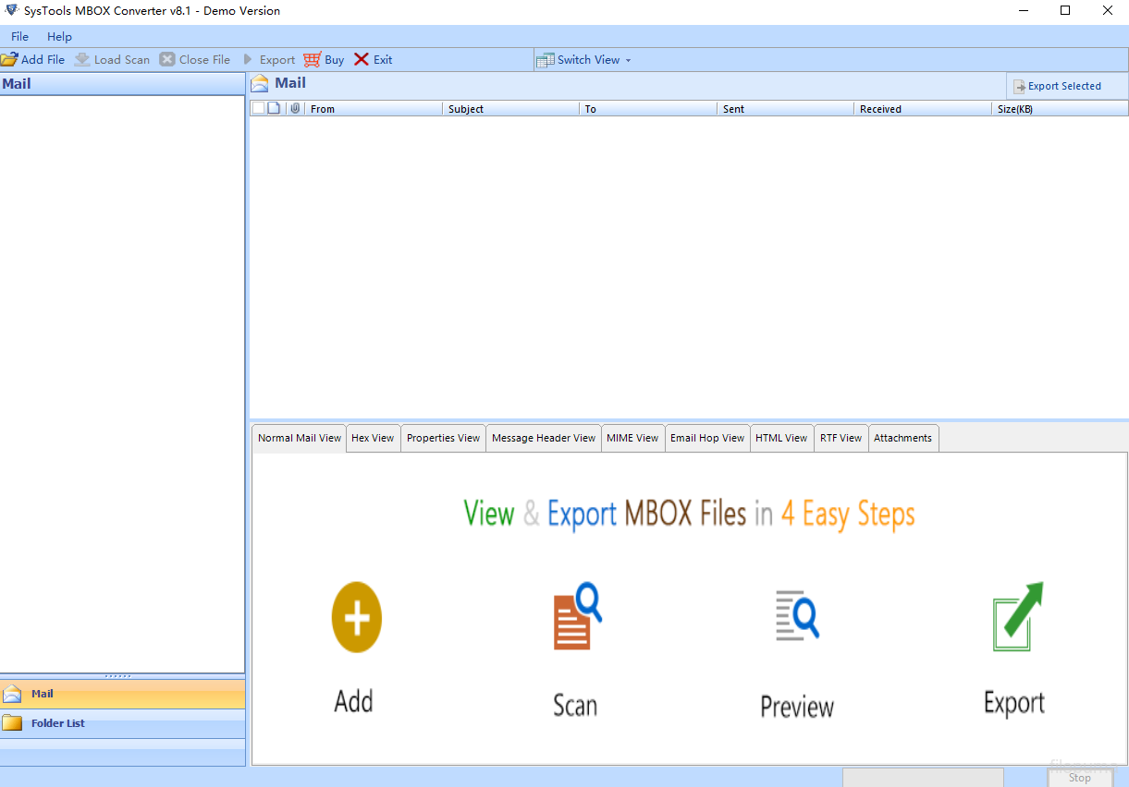Click the Buy shopping cart icon
The height and width of the screenshot is (787, 1129).
point(312,59)
